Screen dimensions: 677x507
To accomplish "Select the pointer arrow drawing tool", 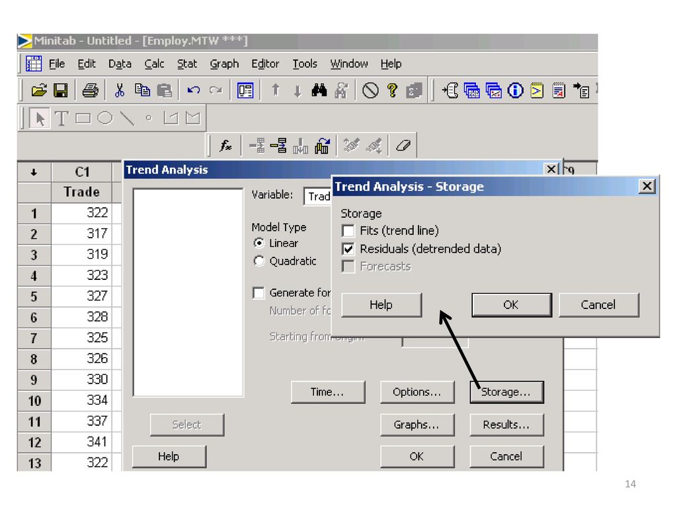I will [x=40, y=119].
